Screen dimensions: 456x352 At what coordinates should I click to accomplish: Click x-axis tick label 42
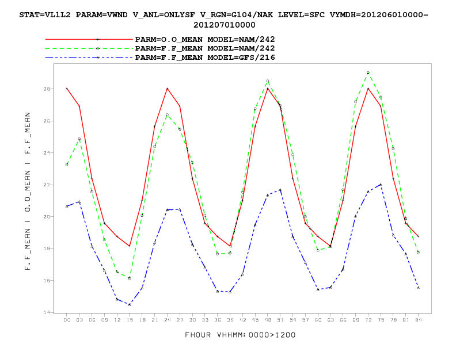pyautogui.click(x=242, y=320)
